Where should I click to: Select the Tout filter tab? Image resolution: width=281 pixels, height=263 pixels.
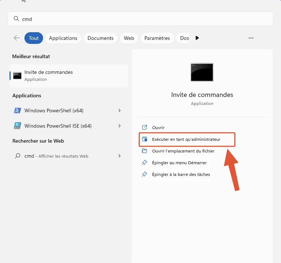click(x=34, y=38)
